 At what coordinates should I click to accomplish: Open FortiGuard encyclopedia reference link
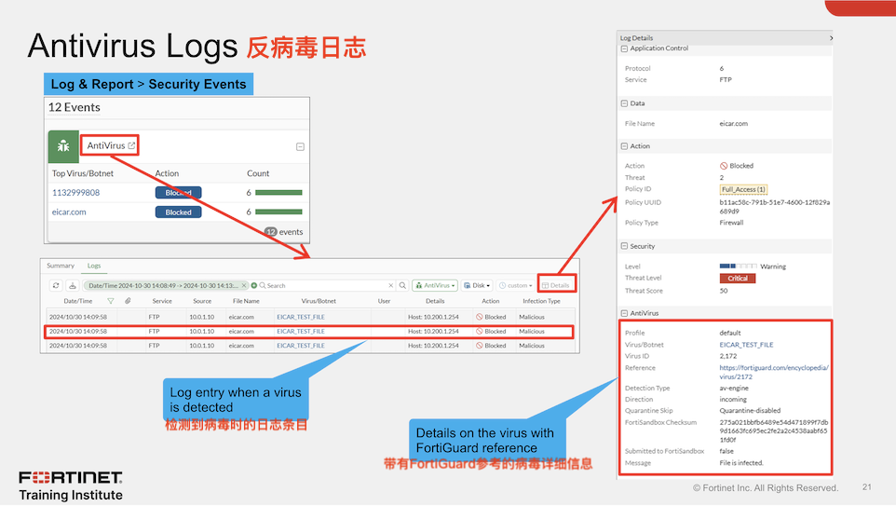(774, 372)
